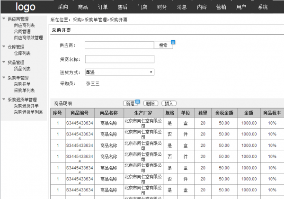Image resolution: width=284 pixels, height=199 pixels.
Task: Click the 删除 button in 商品明细
Action: [151, 103]
